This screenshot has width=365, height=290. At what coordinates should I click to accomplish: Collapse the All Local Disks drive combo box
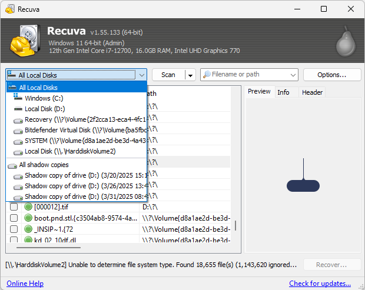(142, 75)
